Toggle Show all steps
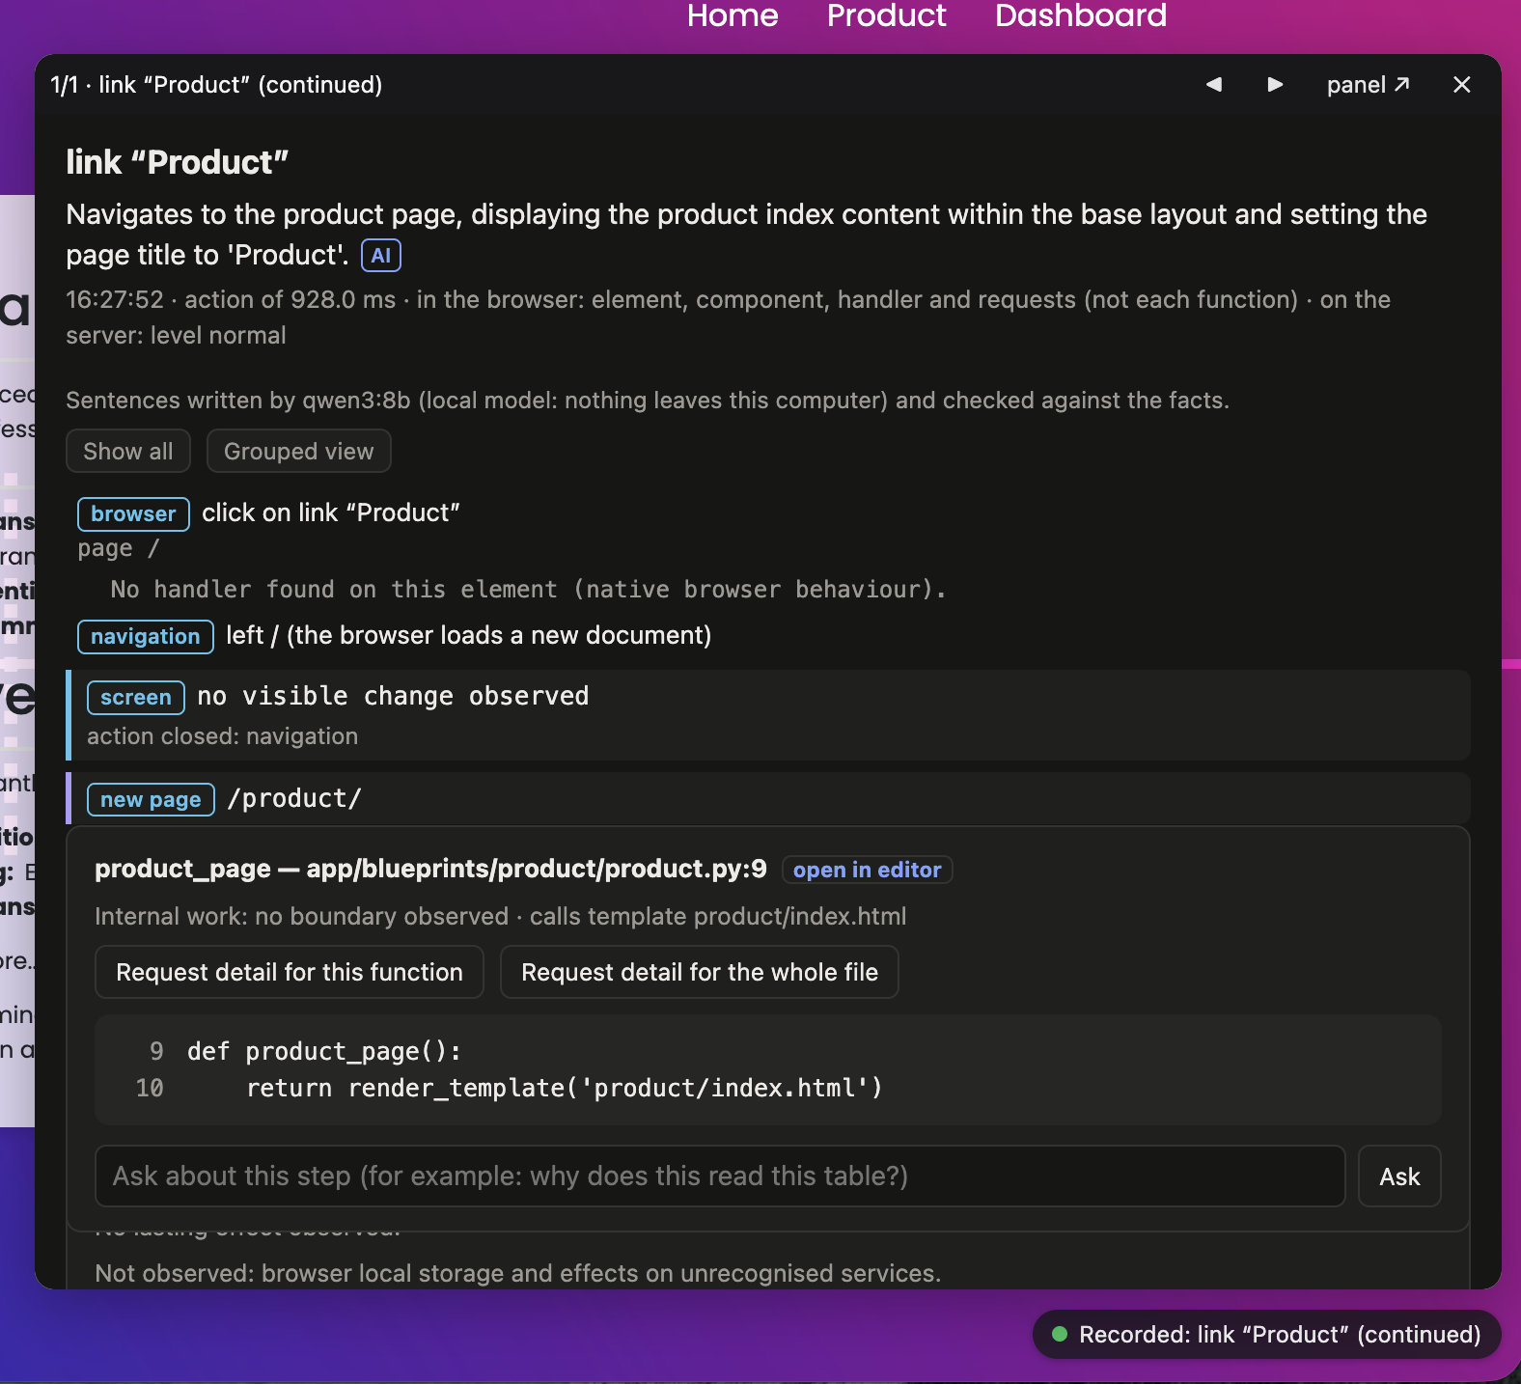1521x1384 pixels. 128,451
